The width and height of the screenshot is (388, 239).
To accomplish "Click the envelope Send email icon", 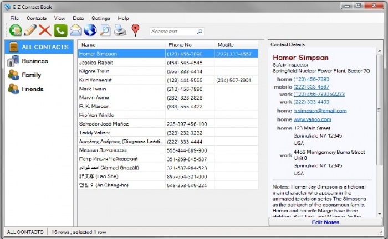I will tap(75, 30).
